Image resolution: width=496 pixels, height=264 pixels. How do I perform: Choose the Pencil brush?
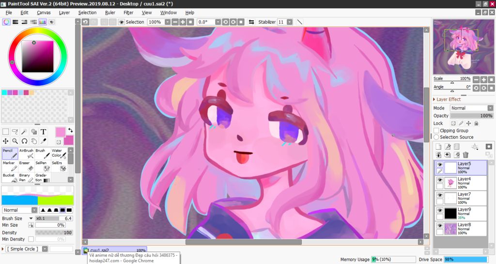pyautogui.click(x=10, y=154)
